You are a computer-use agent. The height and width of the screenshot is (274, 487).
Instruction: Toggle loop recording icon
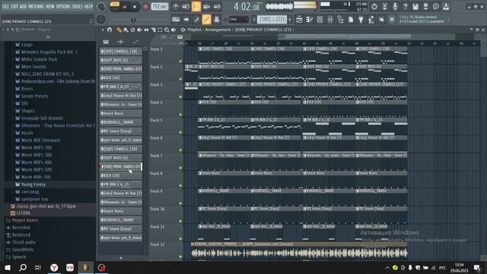click(x=217, y=7)
